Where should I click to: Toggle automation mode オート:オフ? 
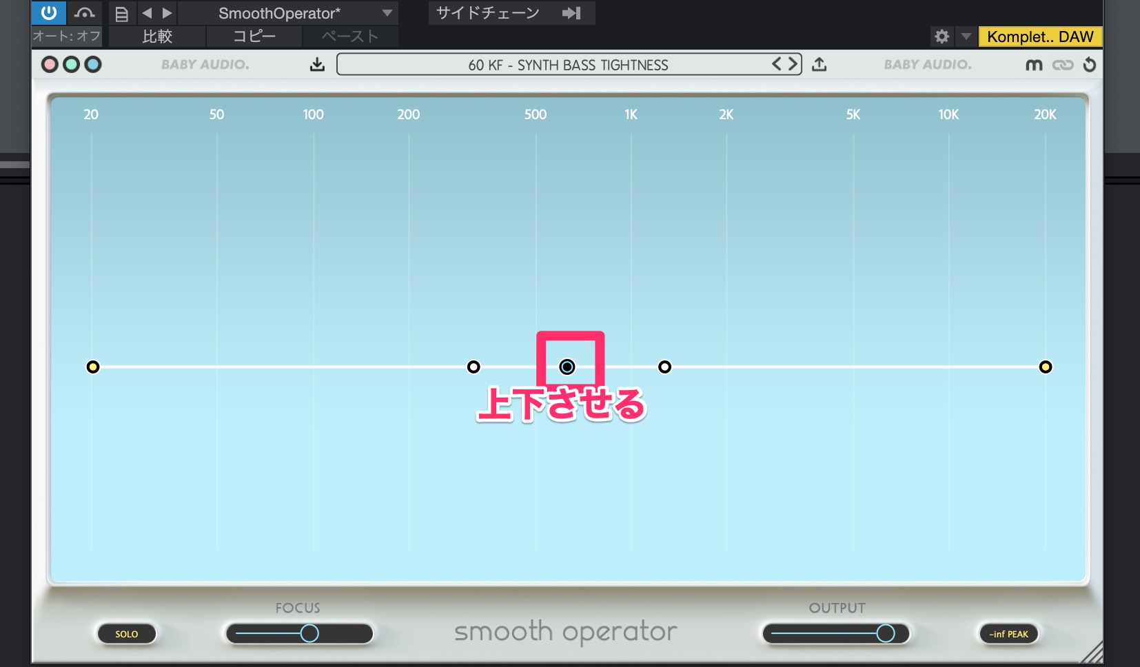pos(67,37)
